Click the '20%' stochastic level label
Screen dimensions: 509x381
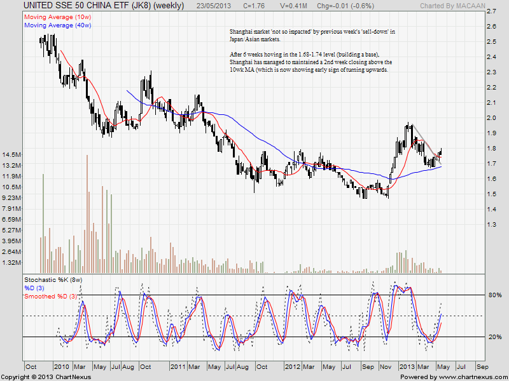point(495,337)
